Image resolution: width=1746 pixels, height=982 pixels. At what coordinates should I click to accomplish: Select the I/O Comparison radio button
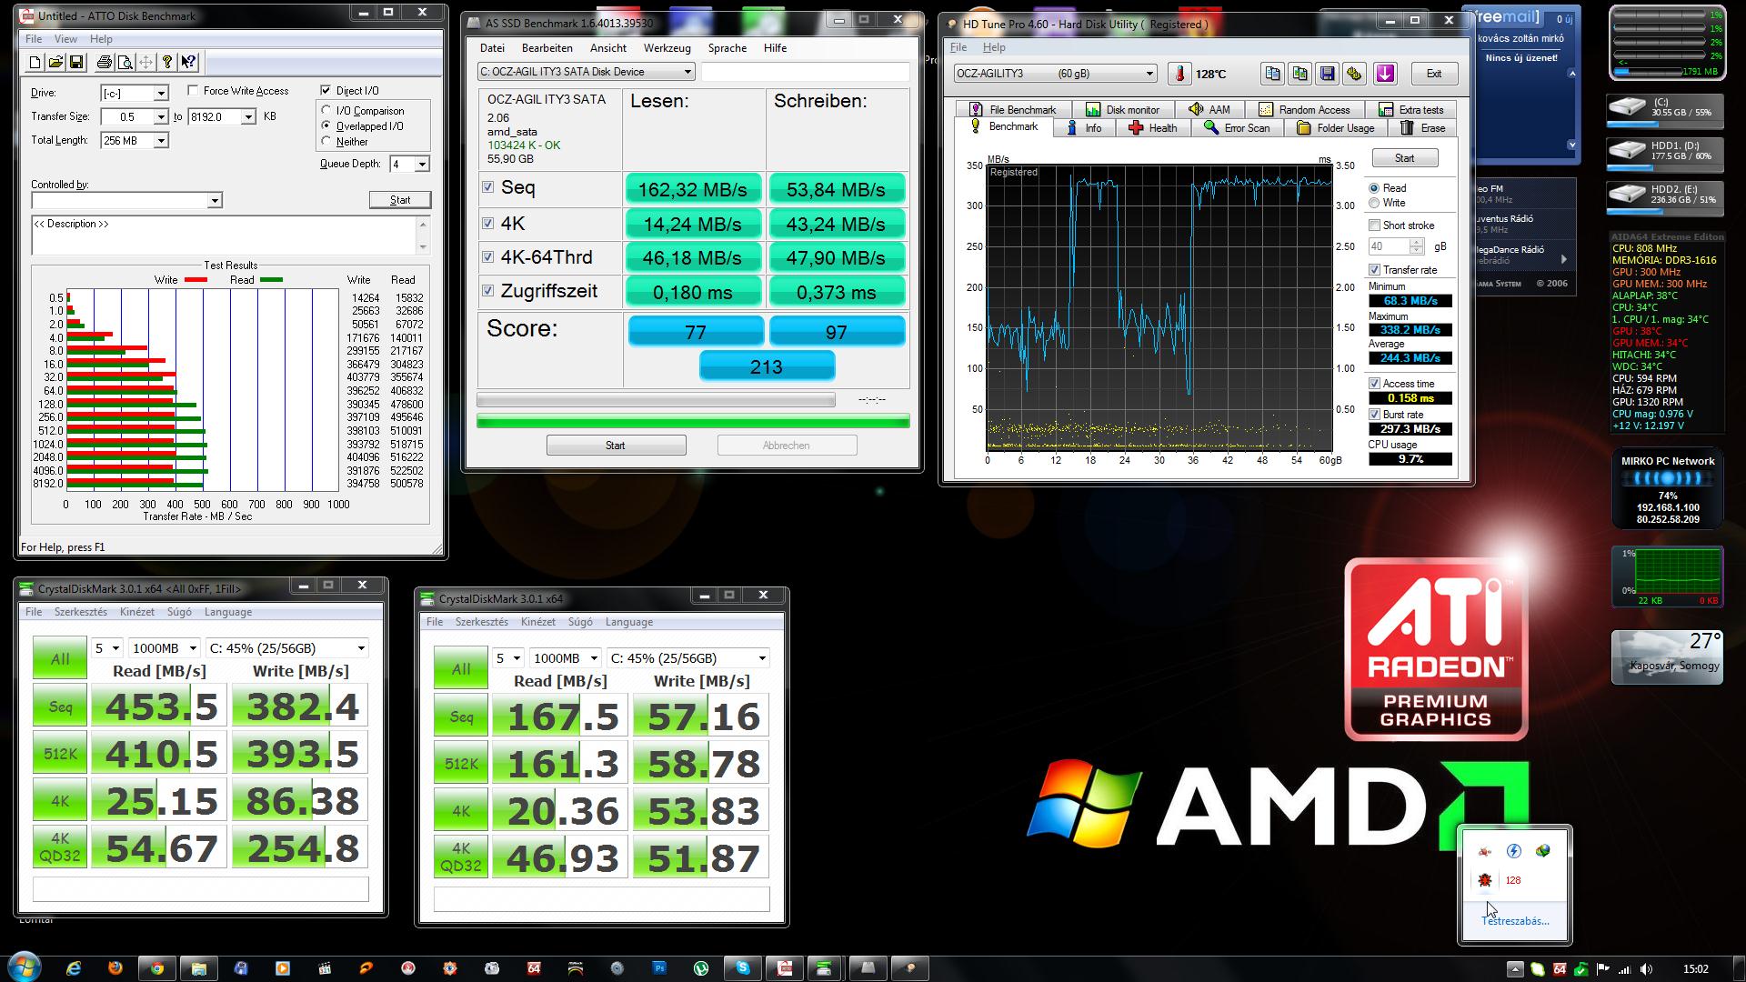pos(326,111)
